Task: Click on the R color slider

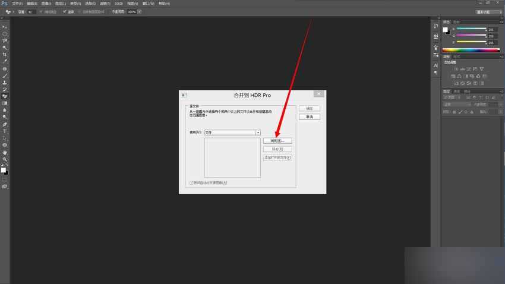Action: [x=472, y=29]
